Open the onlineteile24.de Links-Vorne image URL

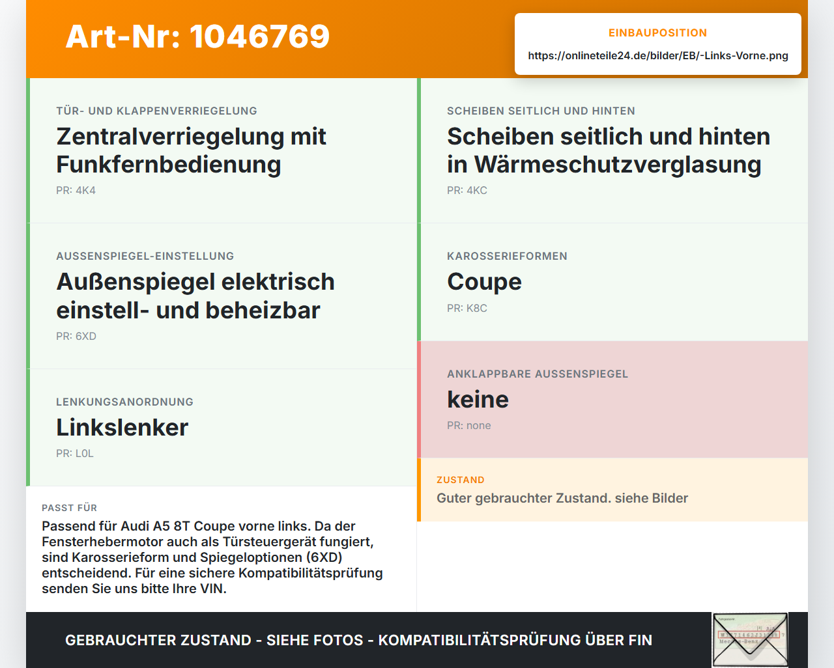658,55
